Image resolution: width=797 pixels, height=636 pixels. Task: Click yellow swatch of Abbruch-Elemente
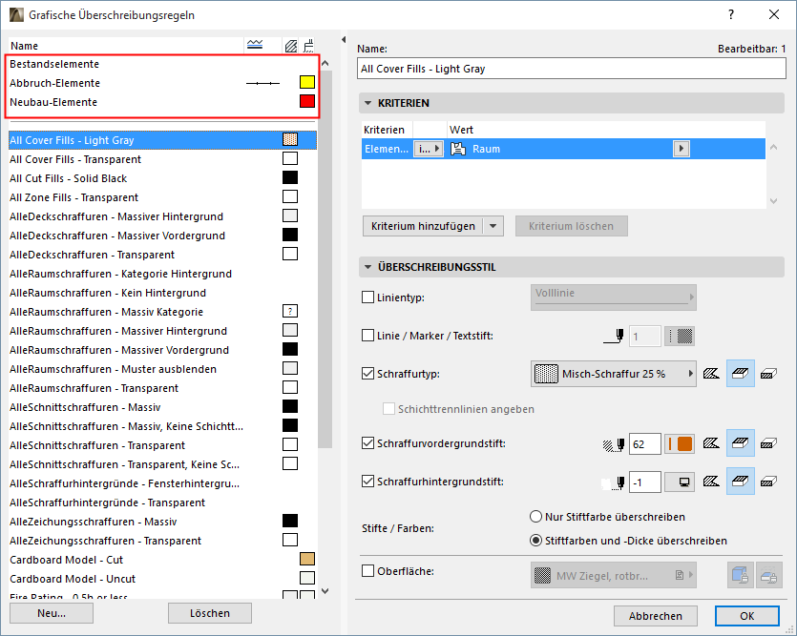307,82
